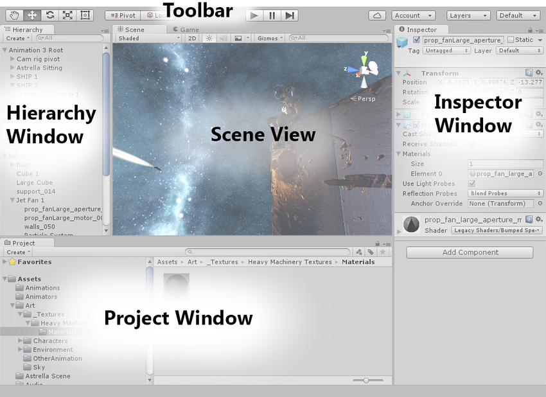Image resolution: width=546 pixels, height=397 pixels.
Task: Open the Shaded draw mode dropdown
Action: (146, 37)
